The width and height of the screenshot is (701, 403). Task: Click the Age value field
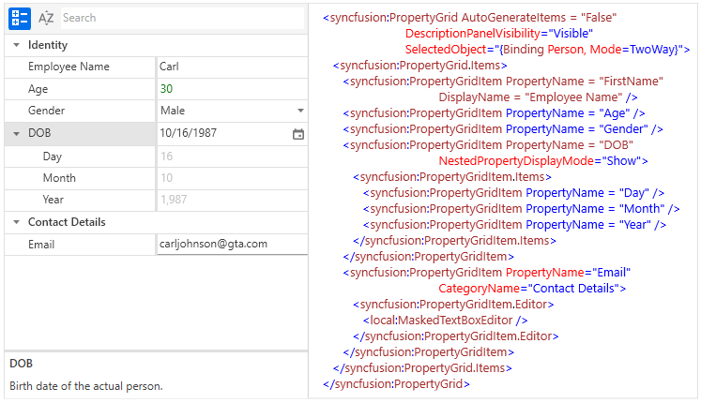coord(231,89)
